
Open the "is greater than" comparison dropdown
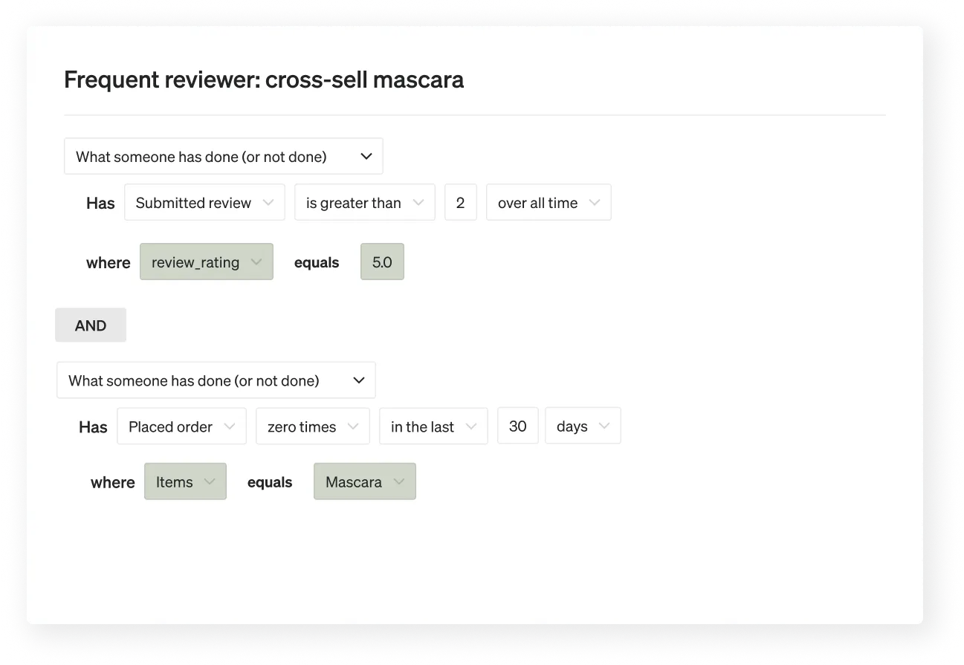364,202
